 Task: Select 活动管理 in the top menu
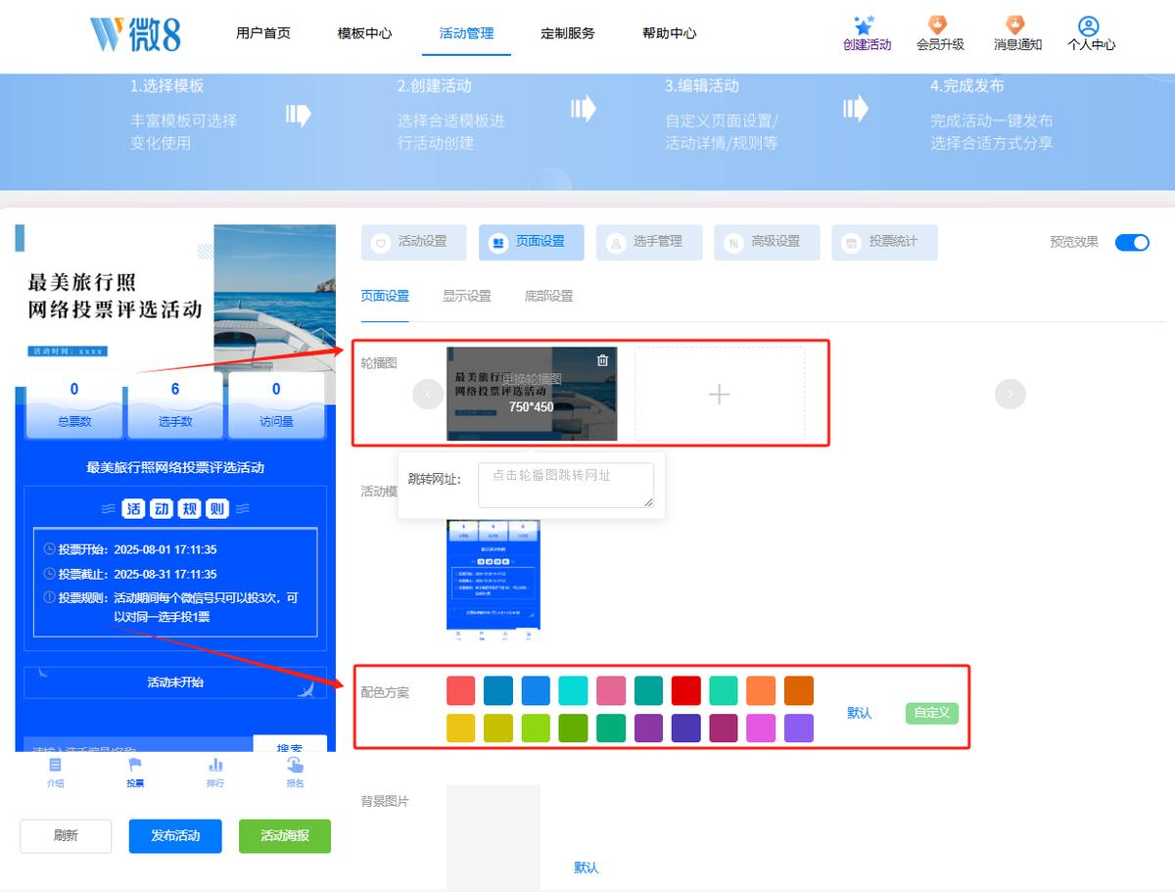coord(467,33)
